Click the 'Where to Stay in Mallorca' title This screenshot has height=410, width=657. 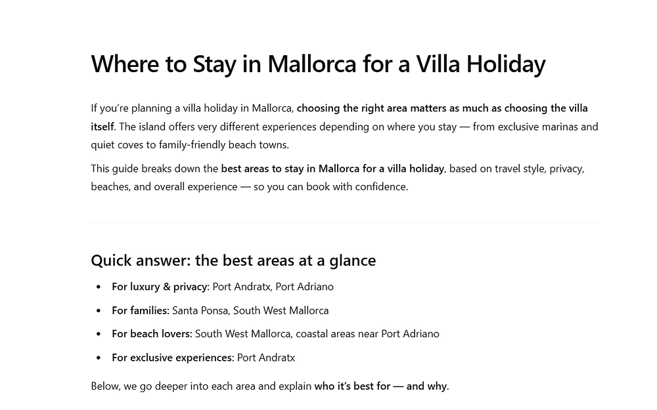click(x=318, y=64)
